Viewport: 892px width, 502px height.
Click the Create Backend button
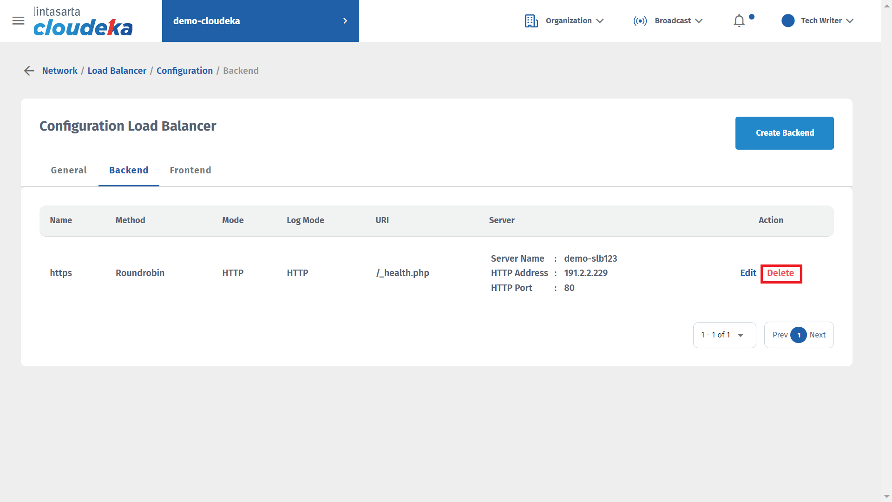tap(784, 133)
